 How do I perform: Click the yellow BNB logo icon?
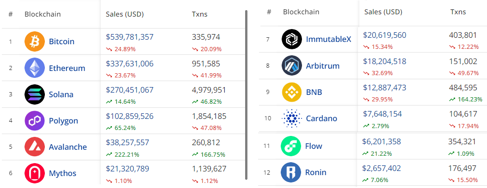pos(292,92)
